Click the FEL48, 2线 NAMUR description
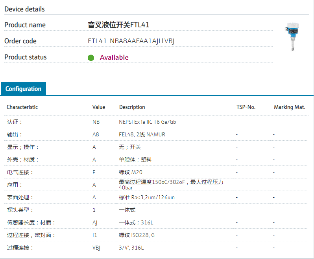314x259 pixels. click(142, 135)
